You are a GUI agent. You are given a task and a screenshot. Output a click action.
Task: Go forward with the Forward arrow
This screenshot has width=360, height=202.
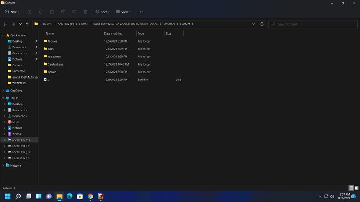(13, 24)
